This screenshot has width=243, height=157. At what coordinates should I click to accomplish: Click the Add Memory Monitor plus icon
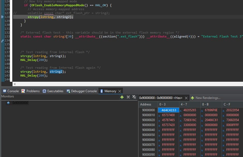click(x=122, y=97)
